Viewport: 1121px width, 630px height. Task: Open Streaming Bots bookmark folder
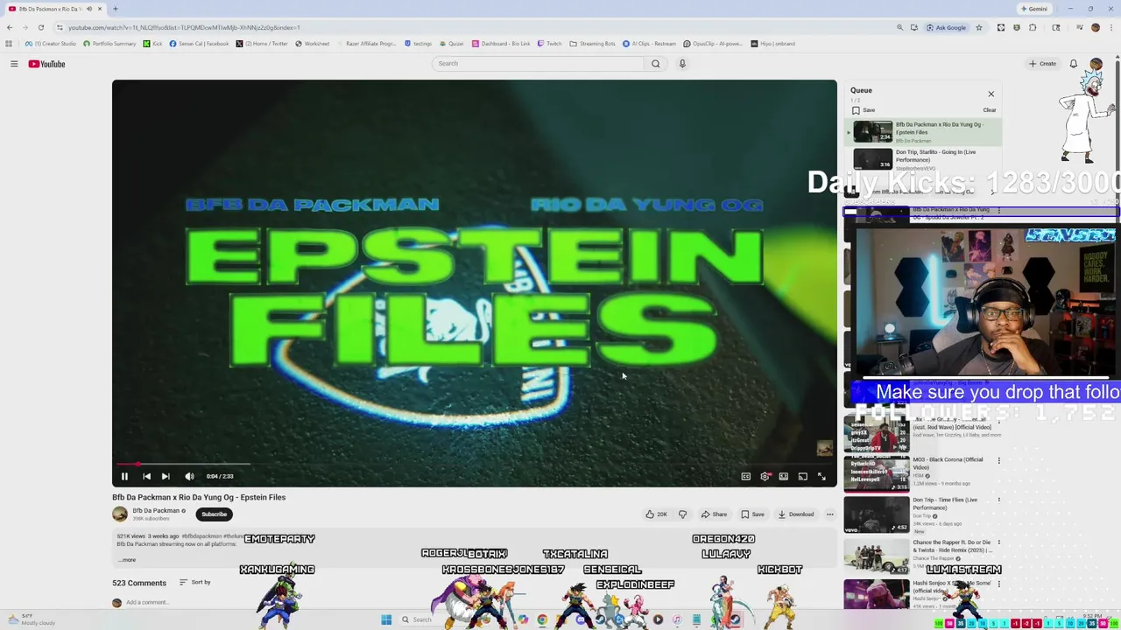tap(593, 44)
